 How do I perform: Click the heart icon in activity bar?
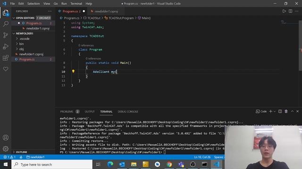click(x=6, y=69)
